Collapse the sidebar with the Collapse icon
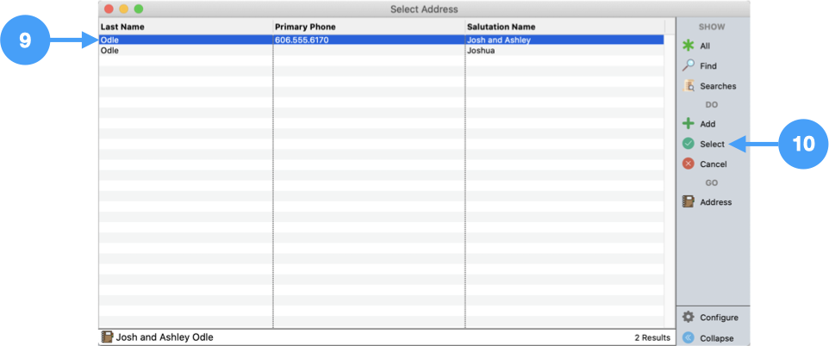 coord(689,337)
